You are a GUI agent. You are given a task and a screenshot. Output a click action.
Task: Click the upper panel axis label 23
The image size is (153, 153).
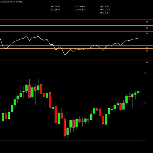coord(147,34)
